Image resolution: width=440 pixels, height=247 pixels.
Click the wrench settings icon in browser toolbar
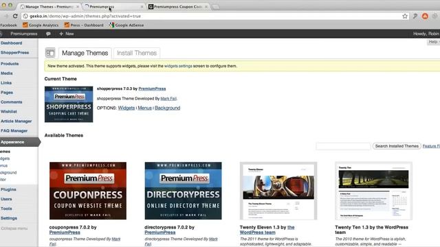[415, 16]
